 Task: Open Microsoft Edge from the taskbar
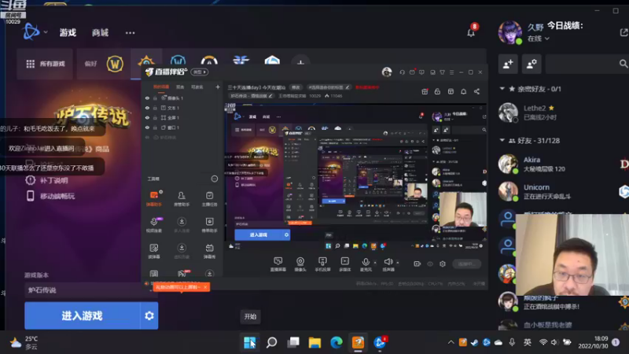click(x=337, y=342)
